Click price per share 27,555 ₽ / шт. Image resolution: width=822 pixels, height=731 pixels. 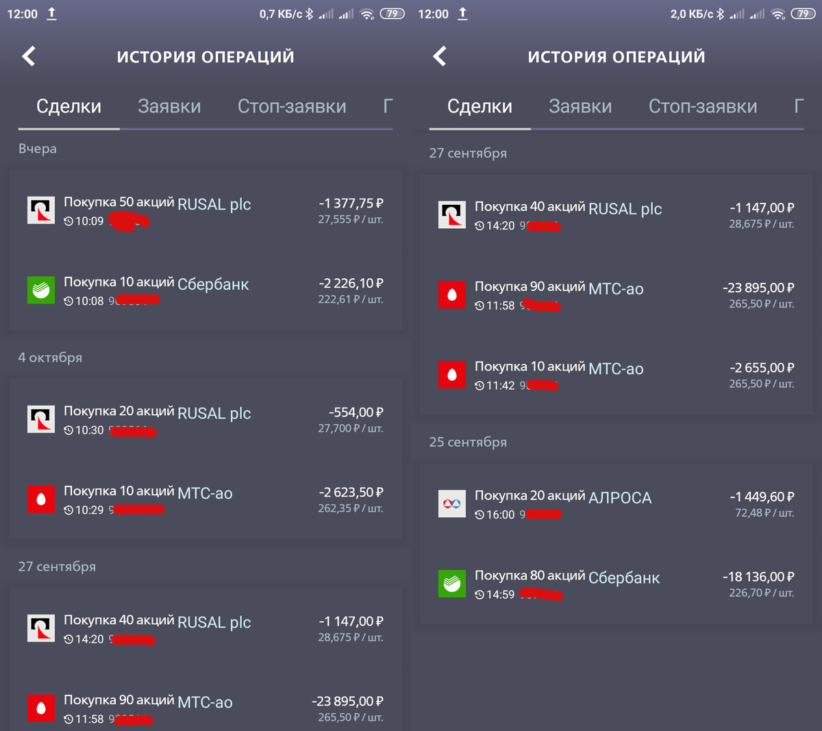tap(350, 219)
